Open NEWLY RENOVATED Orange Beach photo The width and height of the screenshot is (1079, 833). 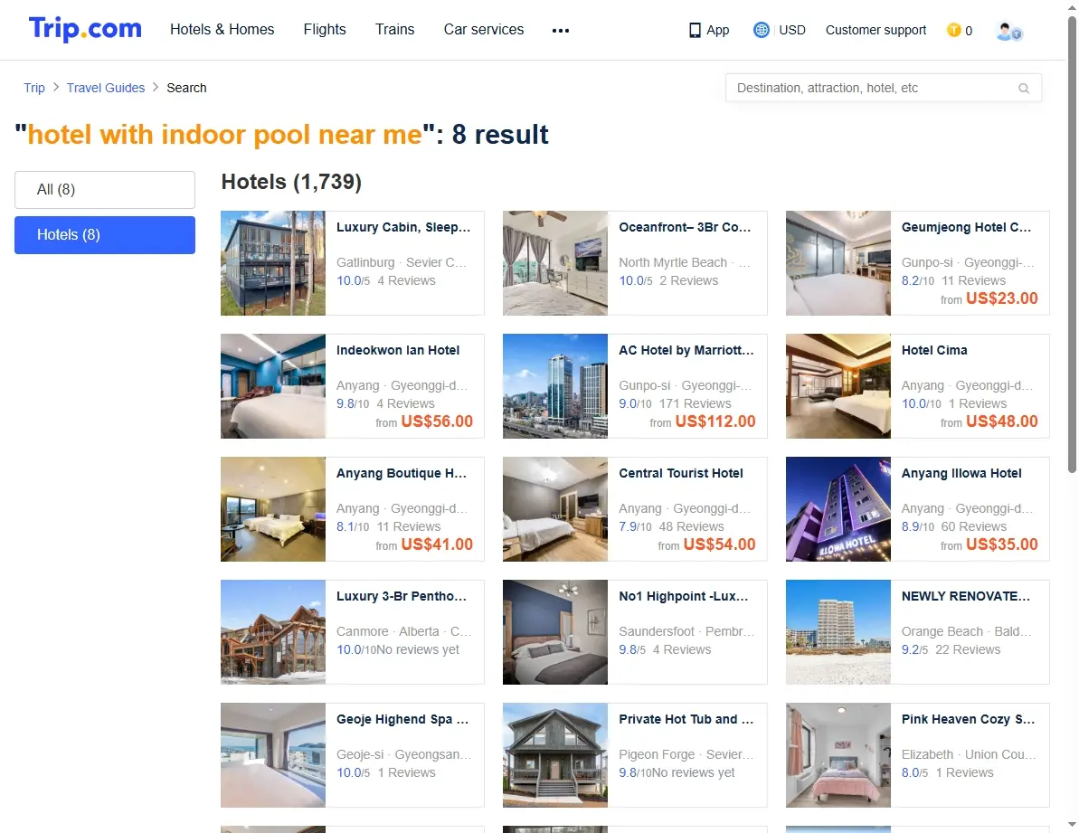838,633
